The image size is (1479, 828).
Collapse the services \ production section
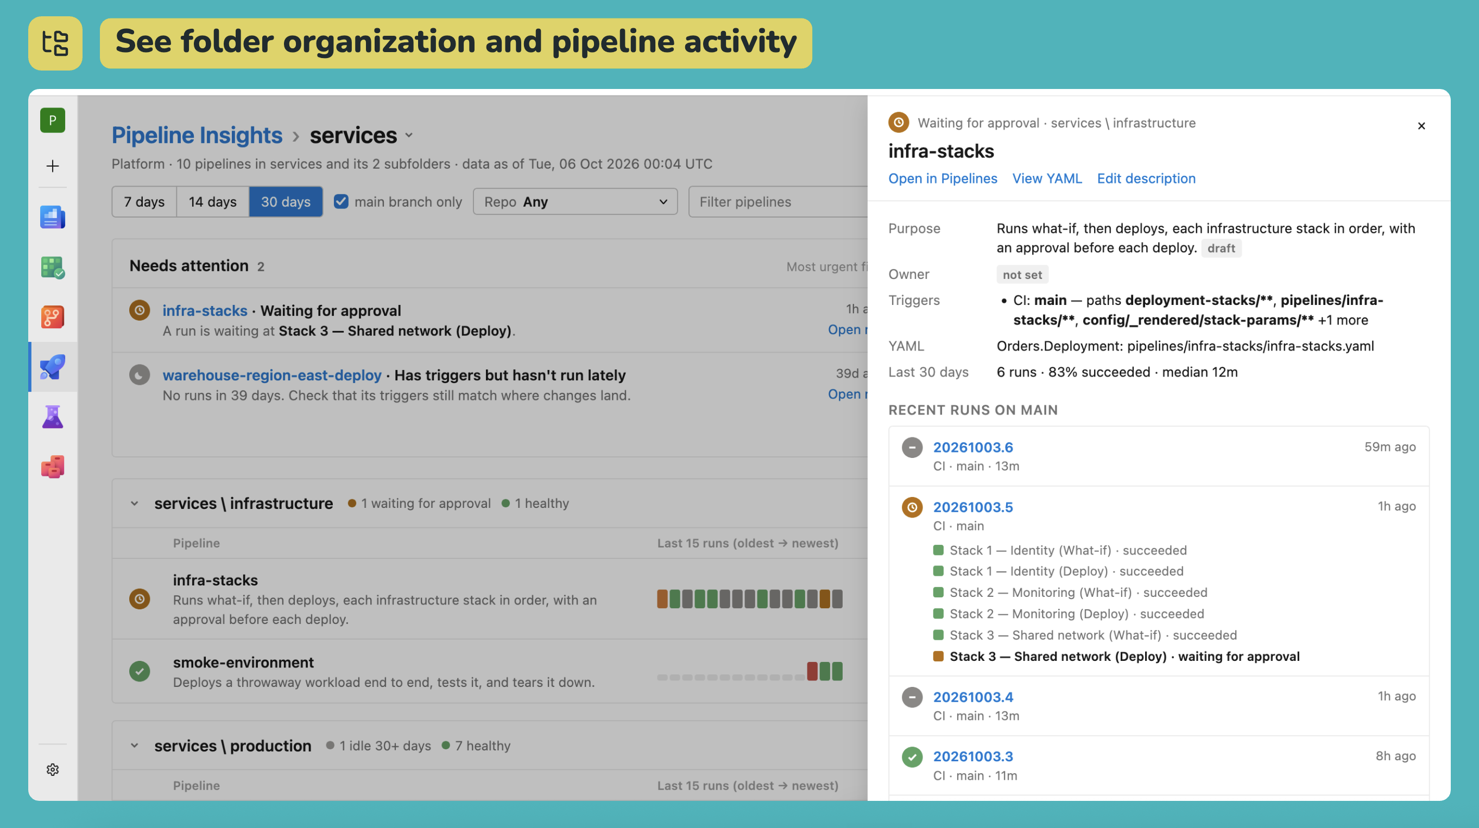(134, 746)
